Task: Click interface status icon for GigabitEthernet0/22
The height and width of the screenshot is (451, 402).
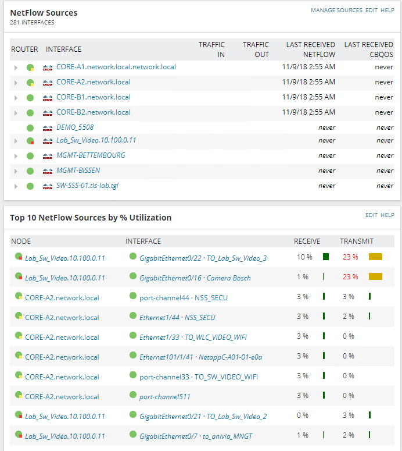Action: 133,256
